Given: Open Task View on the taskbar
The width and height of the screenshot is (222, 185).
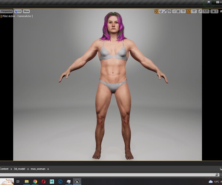Looking at the screenshot, I should 18,181.
